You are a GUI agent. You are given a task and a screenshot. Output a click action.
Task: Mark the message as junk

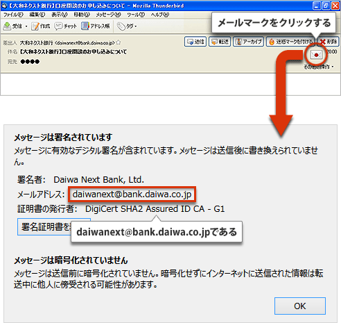coord(290,42)
